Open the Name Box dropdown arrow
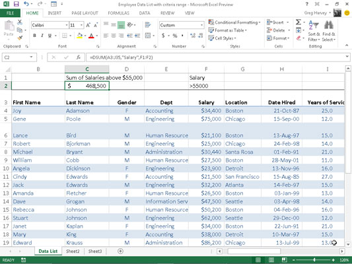 [31, 57]
